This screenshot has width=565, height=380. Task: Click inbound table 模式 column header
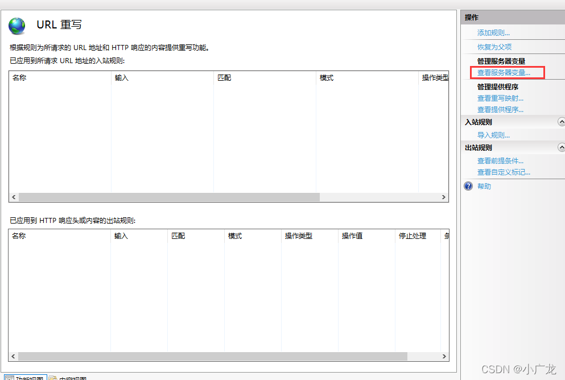pyautogui.click(x=367, y=78)
